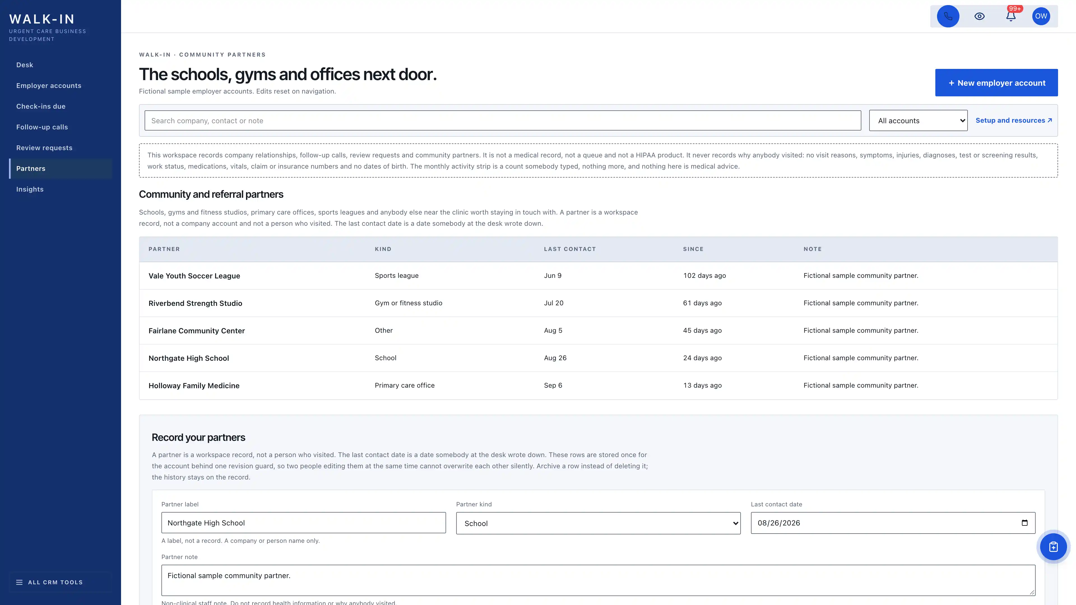The width and height of the screenshot is (1076, 605).
Task: Click 'Sports league' kind cell
Action: click(396, 276)
